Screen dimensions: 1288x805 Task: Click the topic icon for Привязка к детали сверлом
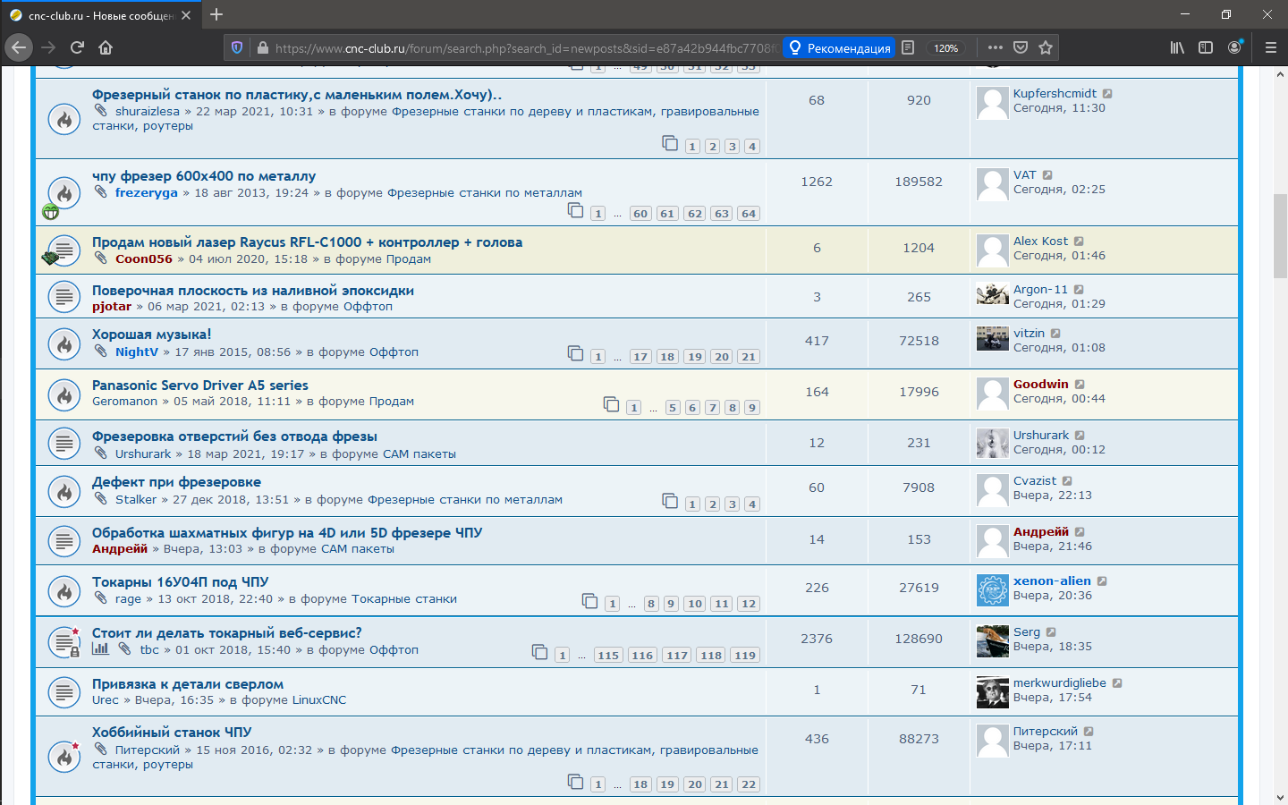coord(64,691)
